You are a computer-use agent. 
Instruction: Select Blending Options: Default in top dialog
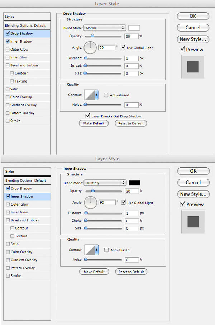coord(27,25)
